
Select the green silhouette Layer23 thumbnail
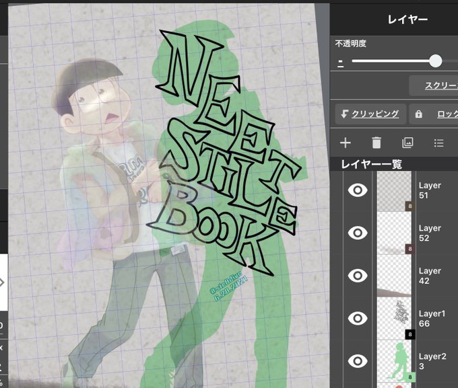coord(394,361)
